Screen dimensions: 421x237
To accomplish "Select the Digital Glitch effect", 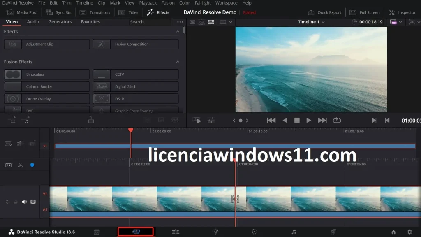I will coord(136,87).
